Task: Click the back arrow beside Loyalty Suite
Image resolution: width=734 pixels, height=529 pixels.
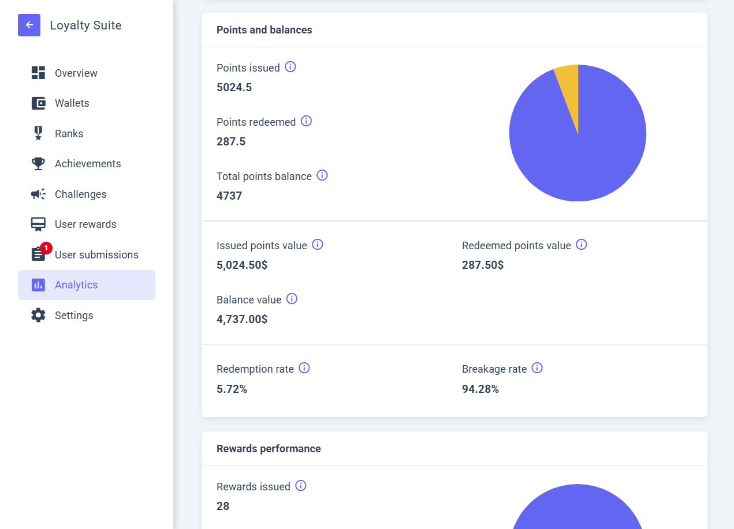Action: pos(29,25)
